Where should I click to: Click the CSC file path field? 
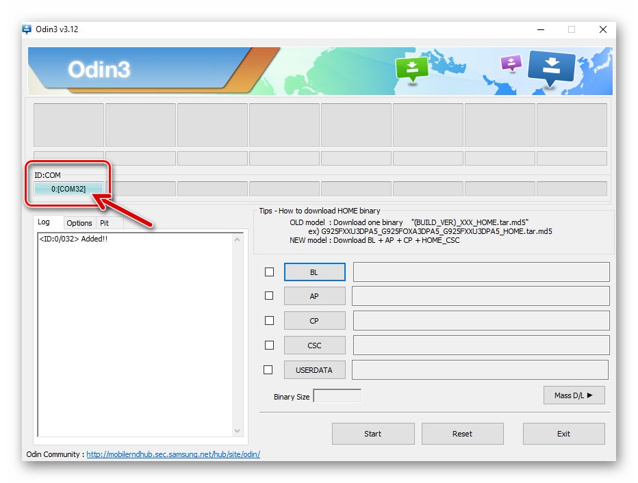click(x=481, y=345)
